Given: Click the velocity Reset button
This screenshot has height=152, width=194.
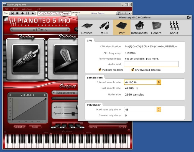Looking at the screenshot, I should click(35, 127).
